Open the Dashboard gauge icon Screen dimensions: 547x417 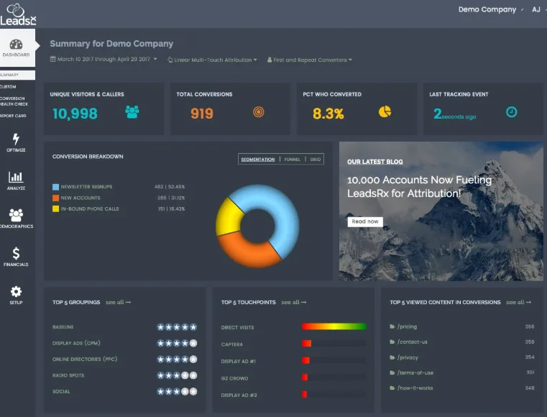click(16, 45)
